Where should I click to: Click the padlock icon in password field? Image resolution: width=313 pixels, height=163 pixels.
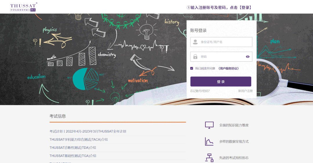(195, 57)
